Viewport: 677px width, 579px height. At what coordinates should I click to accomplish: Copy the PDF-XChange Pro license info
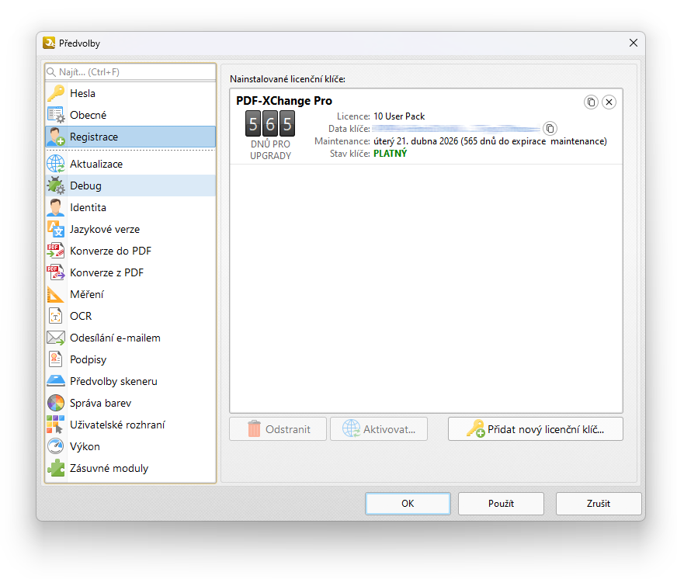(x=591, y=102)
